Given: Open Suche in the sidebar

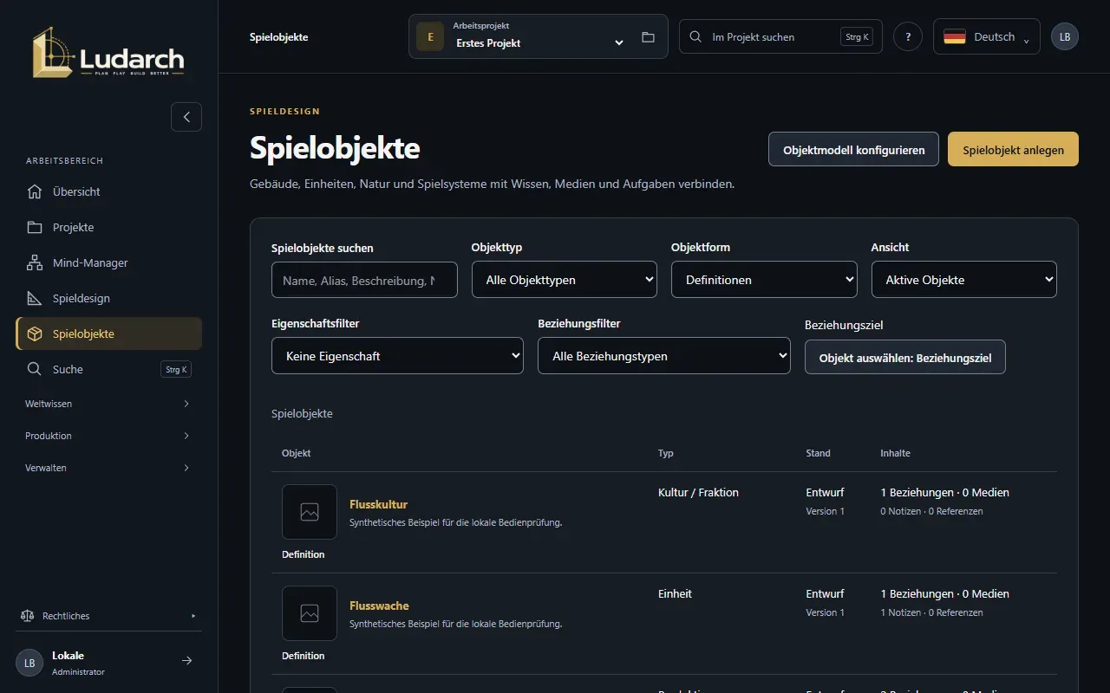Looking at the screenshot, I should coord(108,369).
